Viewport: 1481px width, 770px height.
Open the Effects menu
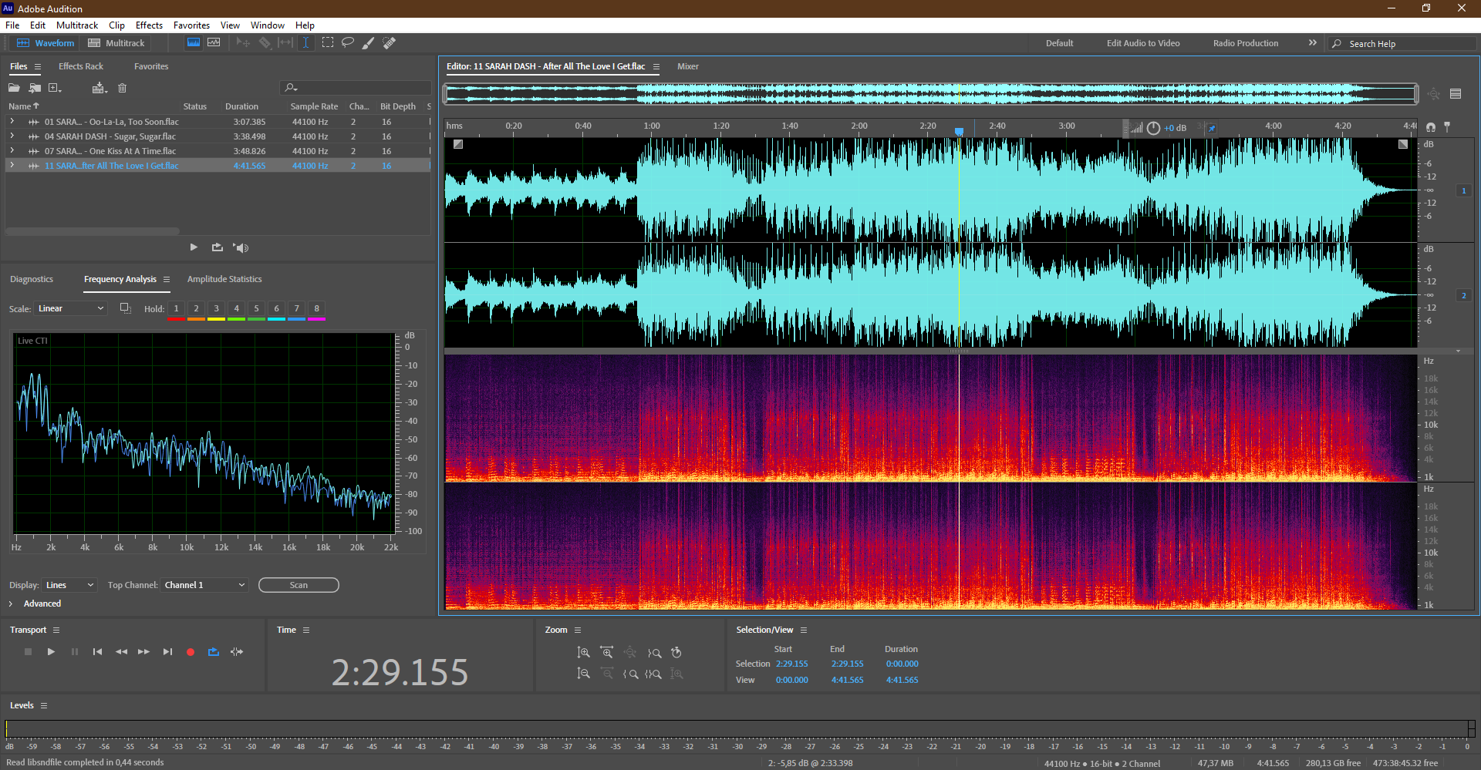click(x=149, y=25)
